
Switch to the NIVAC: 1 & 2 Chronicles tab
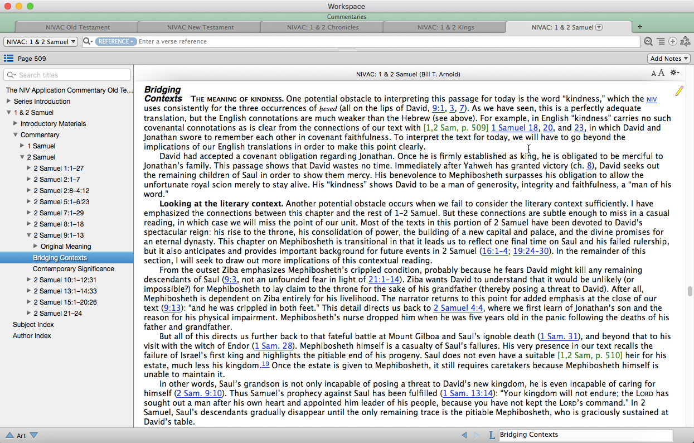(x=323, y=27)
